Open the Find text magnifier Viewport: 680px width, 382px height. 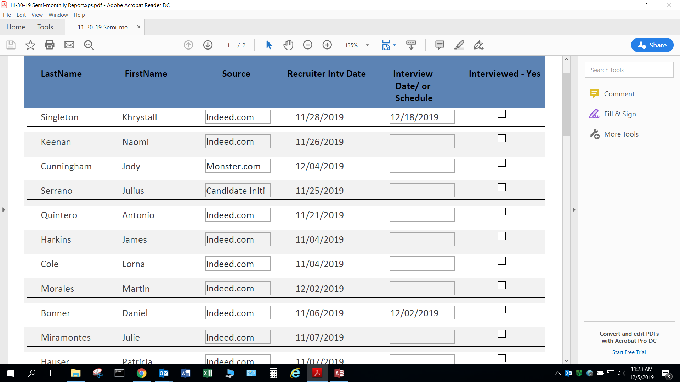point(89,45)
